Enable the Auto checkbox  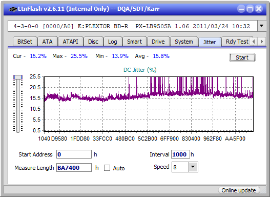coord(107,168)
